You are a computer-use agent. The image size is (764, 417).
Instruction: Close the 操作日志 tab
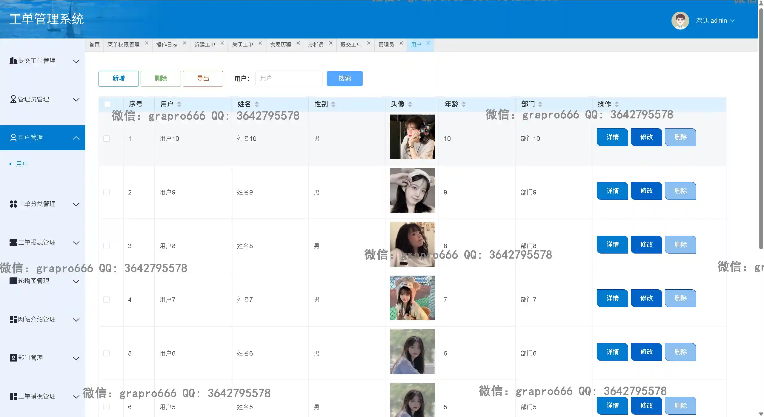tap(185, 43)
